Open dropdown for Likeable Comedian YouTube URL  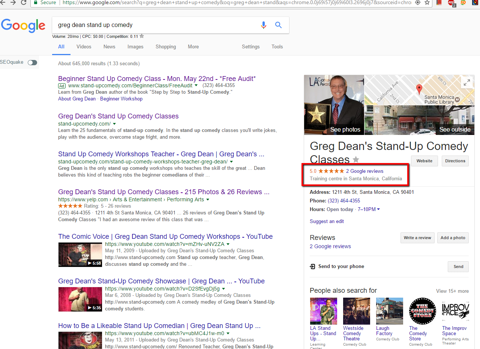click(228, 333)
